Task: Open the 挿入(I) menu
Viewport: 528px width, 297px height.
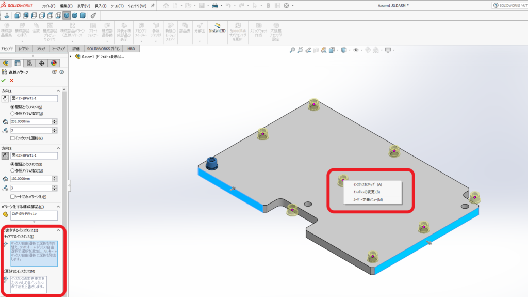Action: coord(101,6)
